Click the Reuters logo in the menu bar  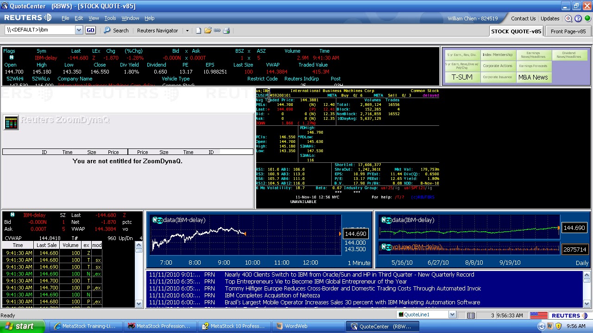pyautogui.click(x=28, y=18)
